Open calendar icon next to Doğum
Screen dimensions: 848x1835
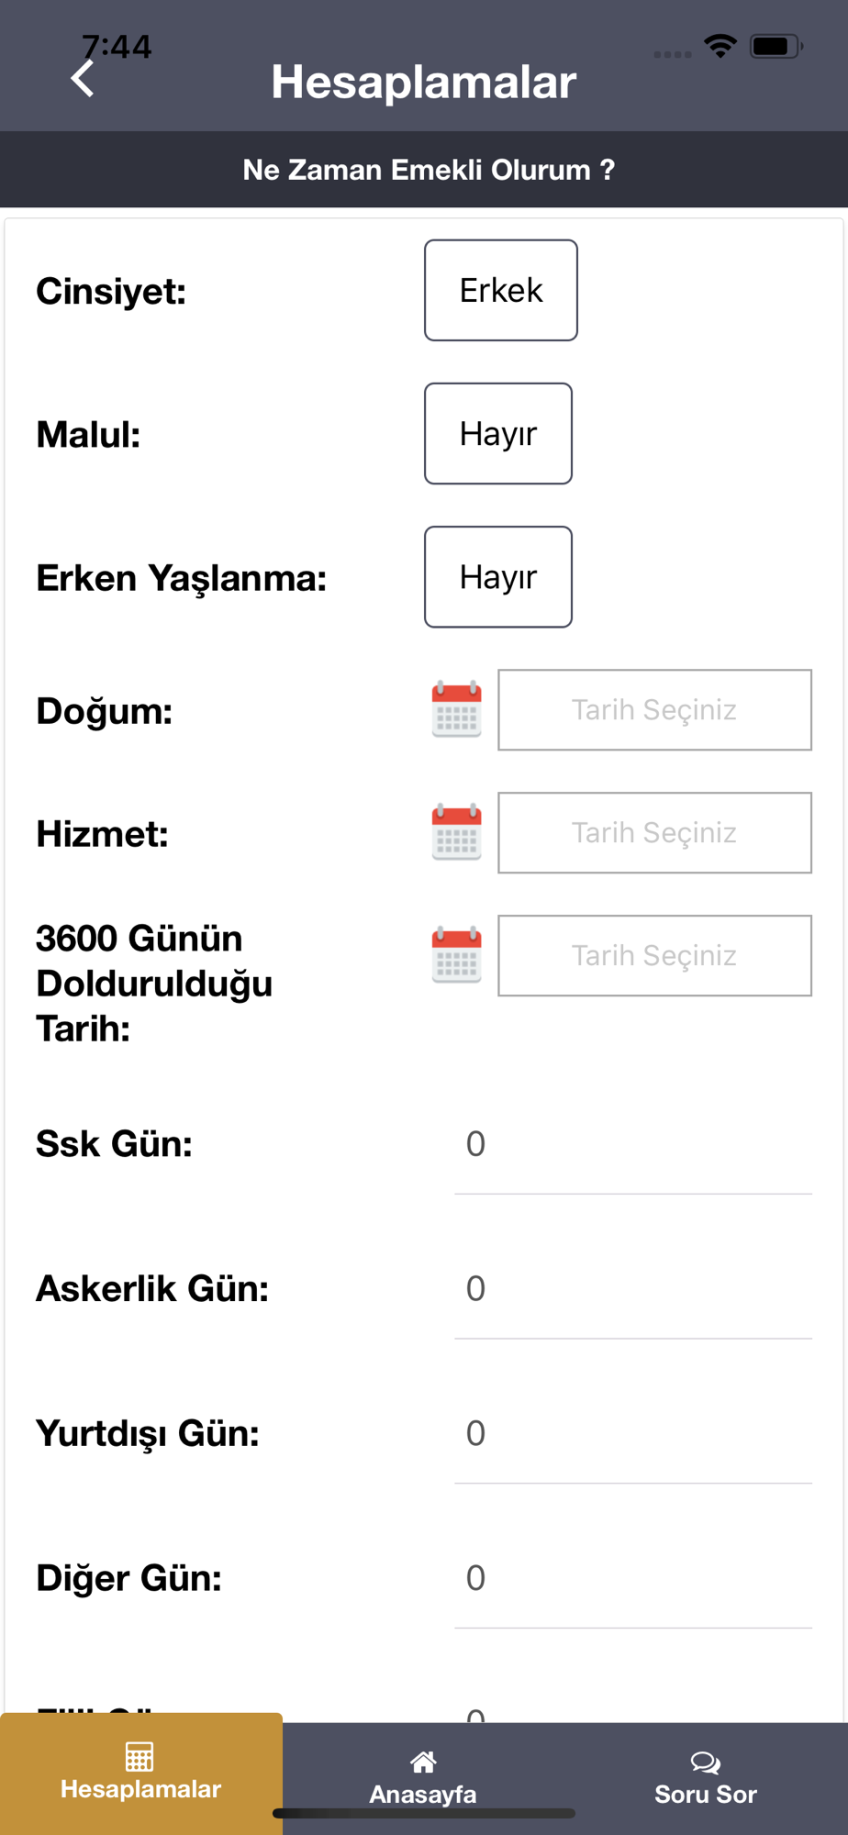coord(456,709)
